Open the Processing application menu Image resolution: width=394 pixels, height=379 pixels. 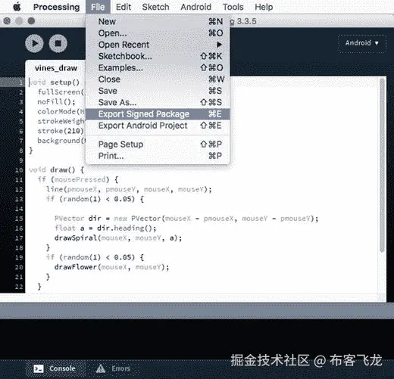point(56,7)
